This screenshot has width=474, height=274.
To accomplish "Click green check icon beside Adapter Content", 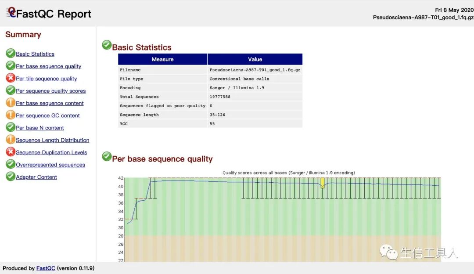I will 10,177.
